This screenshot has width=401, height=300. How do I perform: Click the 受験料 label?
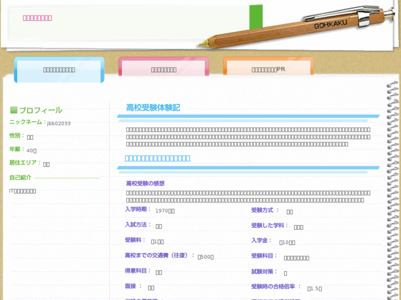(x=135, y=240)
